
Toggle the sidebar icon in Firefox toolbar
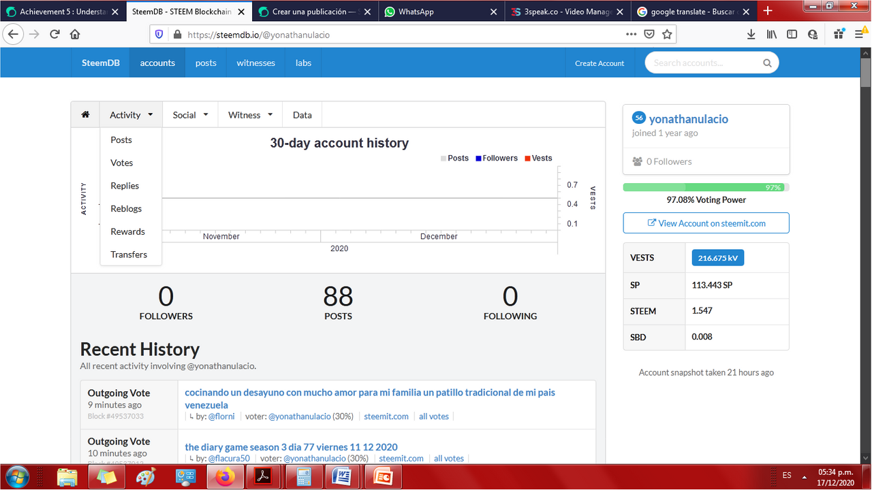(x=792, y=34)
